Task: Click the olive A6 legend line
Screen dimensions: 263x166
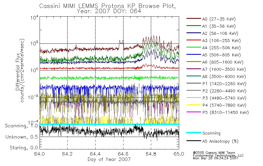Action: pyautogui.click(x=194, y=62)
